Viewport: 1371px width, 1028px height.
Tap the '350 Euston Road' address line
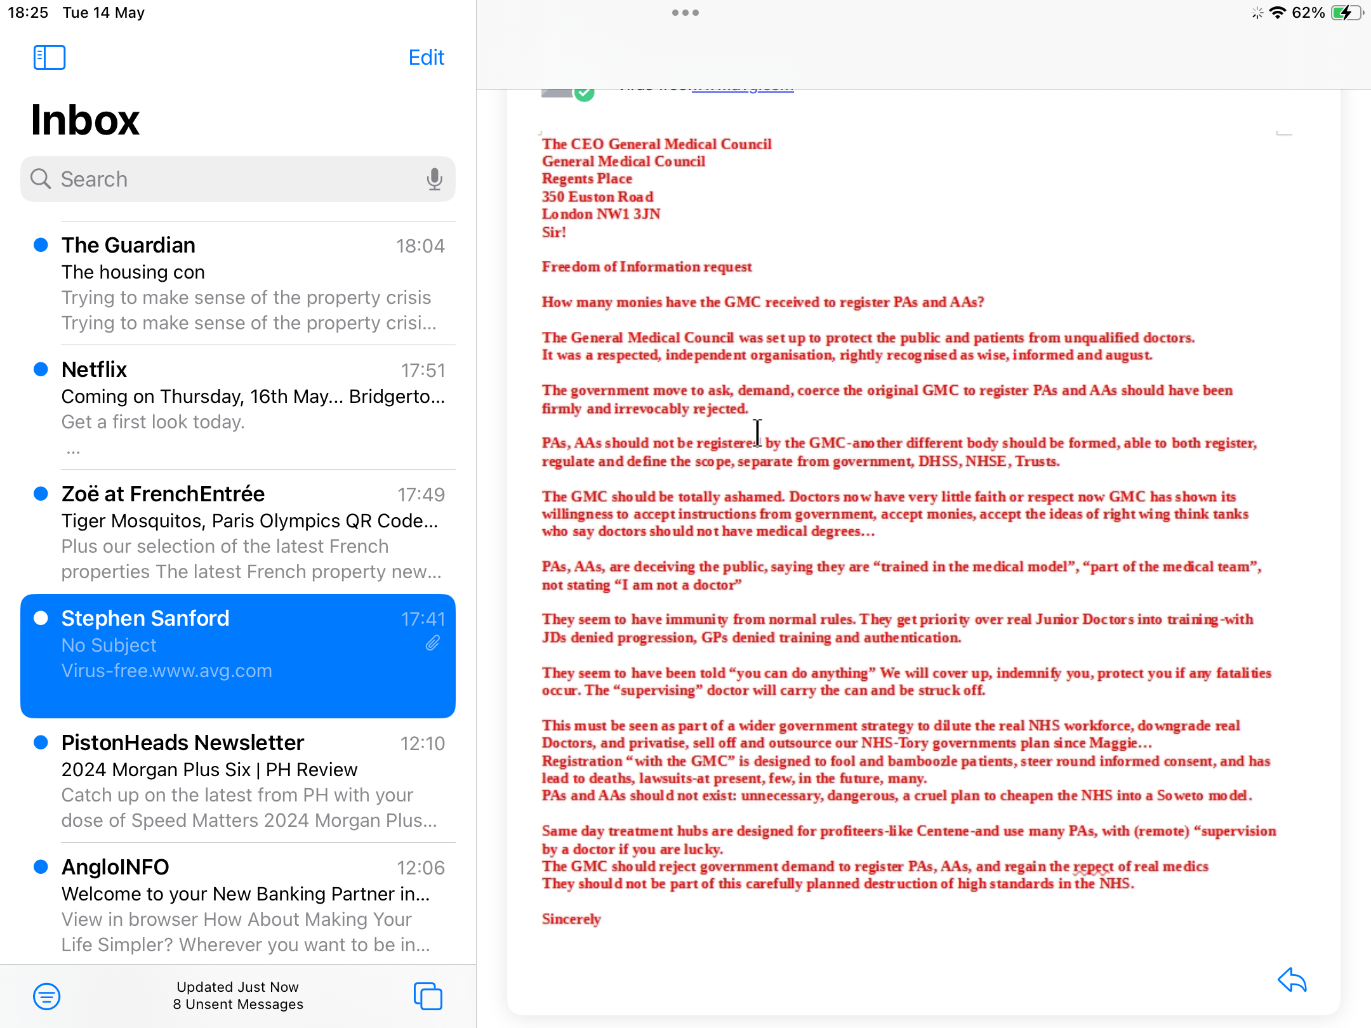tap(597, 197)
